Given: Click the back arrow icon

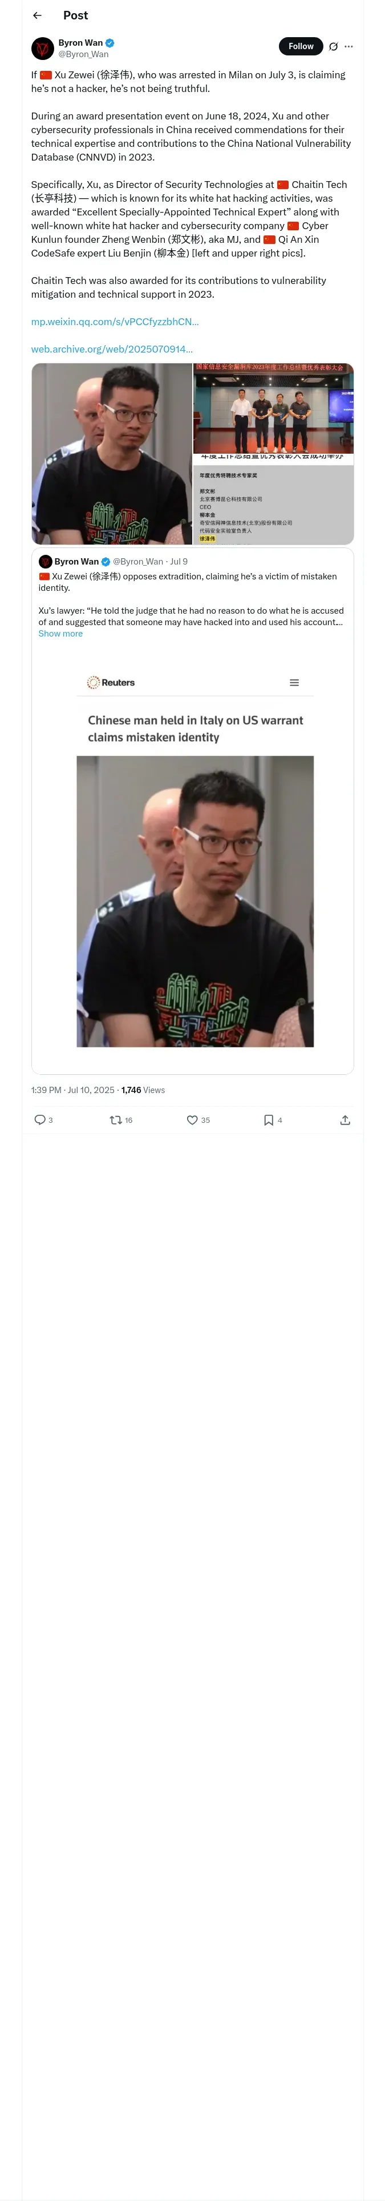Looking at the screenshot, I should click(37, 15).
